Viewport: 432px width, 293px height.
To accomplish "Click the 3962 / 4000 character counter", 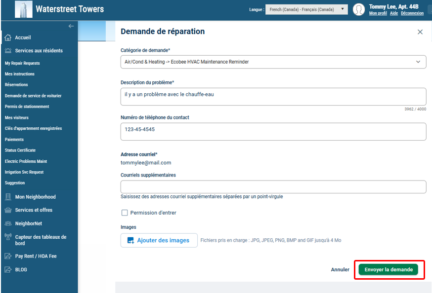I will pyautogui.click(x=415, y=109).
